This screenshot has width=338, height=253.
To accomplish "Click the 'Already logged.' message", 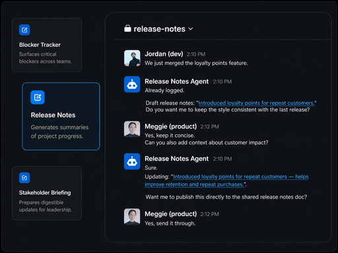I will [164, 90].
